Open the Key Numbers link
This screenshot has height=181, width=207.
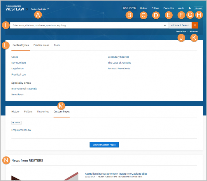coord(19,63)
